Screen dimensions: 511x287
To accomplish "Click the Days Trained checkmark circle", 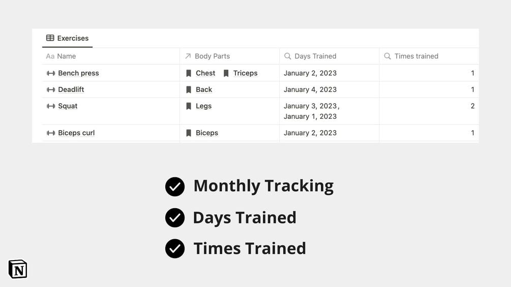I will coord(175,218).
